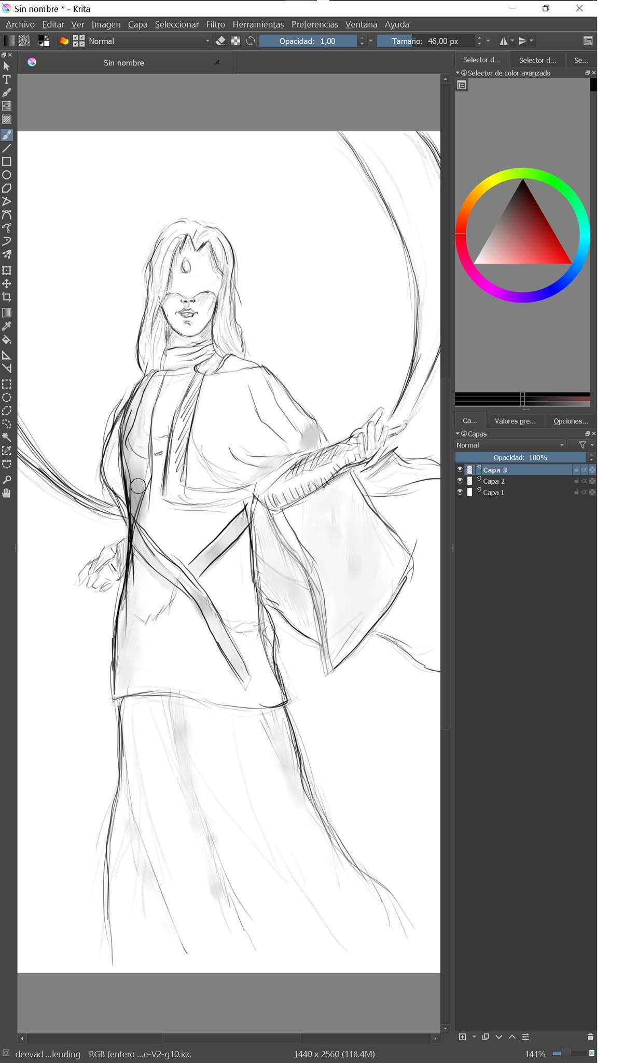Activate the Freehand Brush tool

pos(7,135)
